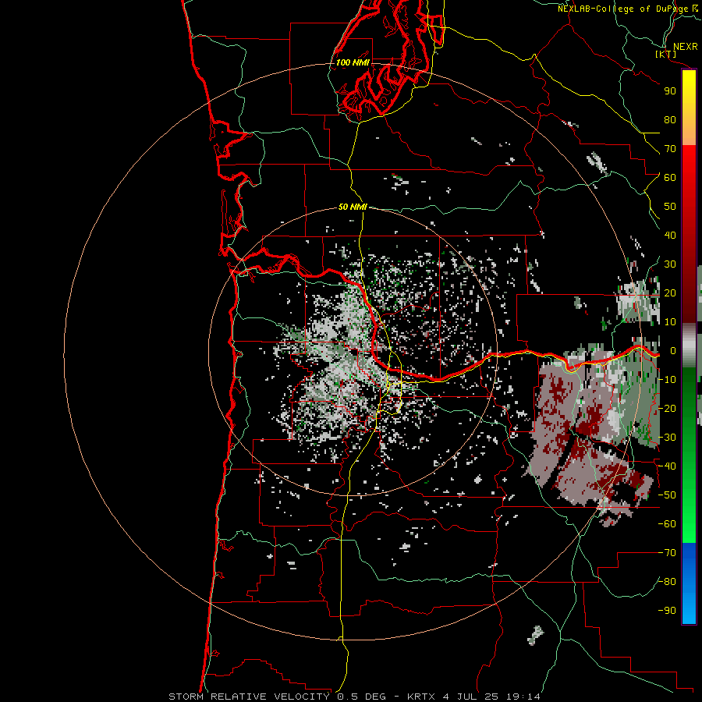The image size is (702, 702).
Task: Click the light blue segment near -90
Action: [x=689, y=609]
